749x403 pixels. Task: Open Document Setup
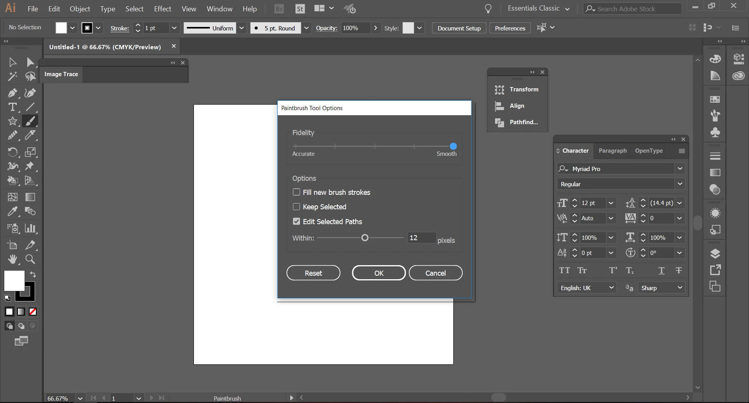[459, 28]
